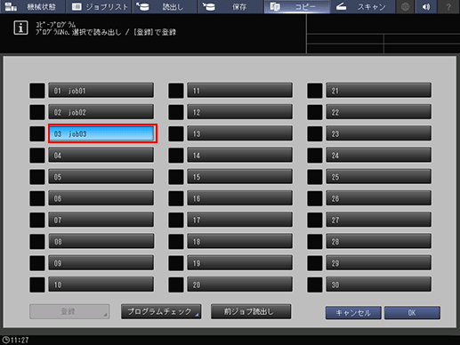
Task: Switch to the ジョブリスト tab
Action: click(x=99, y=6)
